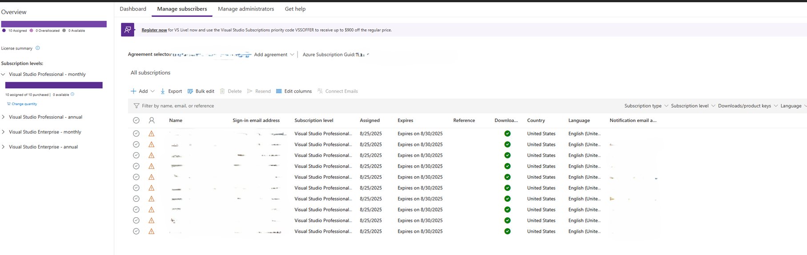807x255 pixels.
Task: Click the Overview heading
Action: [14, 12]
